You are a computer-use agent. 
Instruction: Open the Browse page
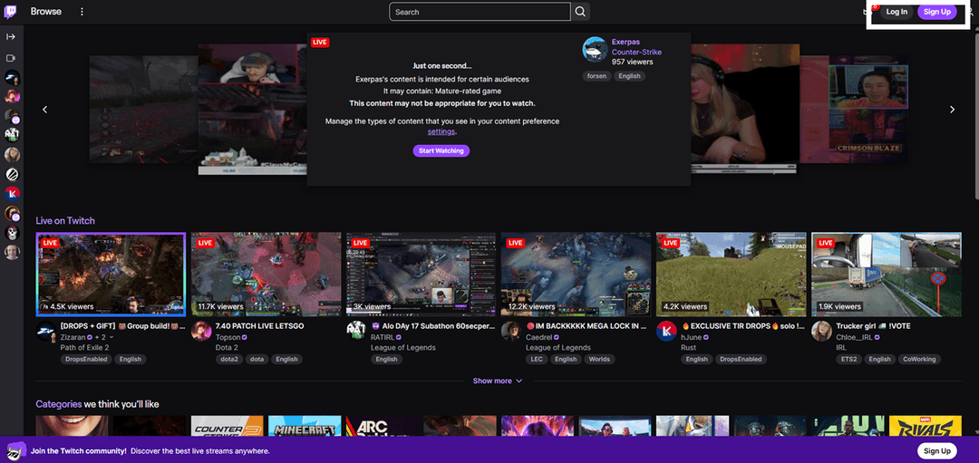[46, 11]
